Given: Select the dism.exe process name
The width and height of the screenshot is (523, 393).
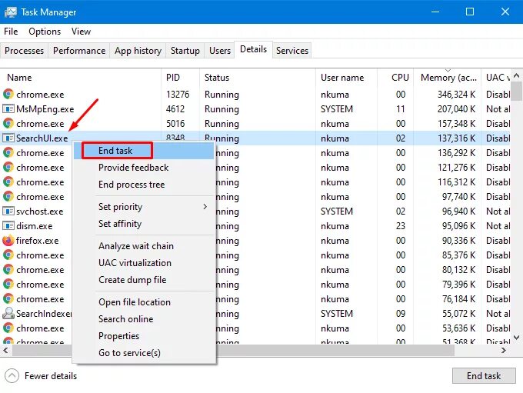Looking at the screenshot, I should point(35,226).
